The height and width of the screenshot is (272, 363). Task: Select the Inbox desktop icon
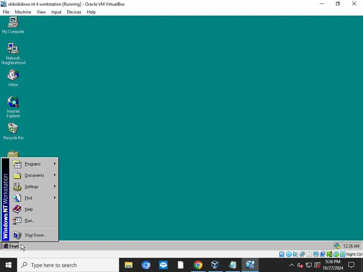tap(13, 78)
